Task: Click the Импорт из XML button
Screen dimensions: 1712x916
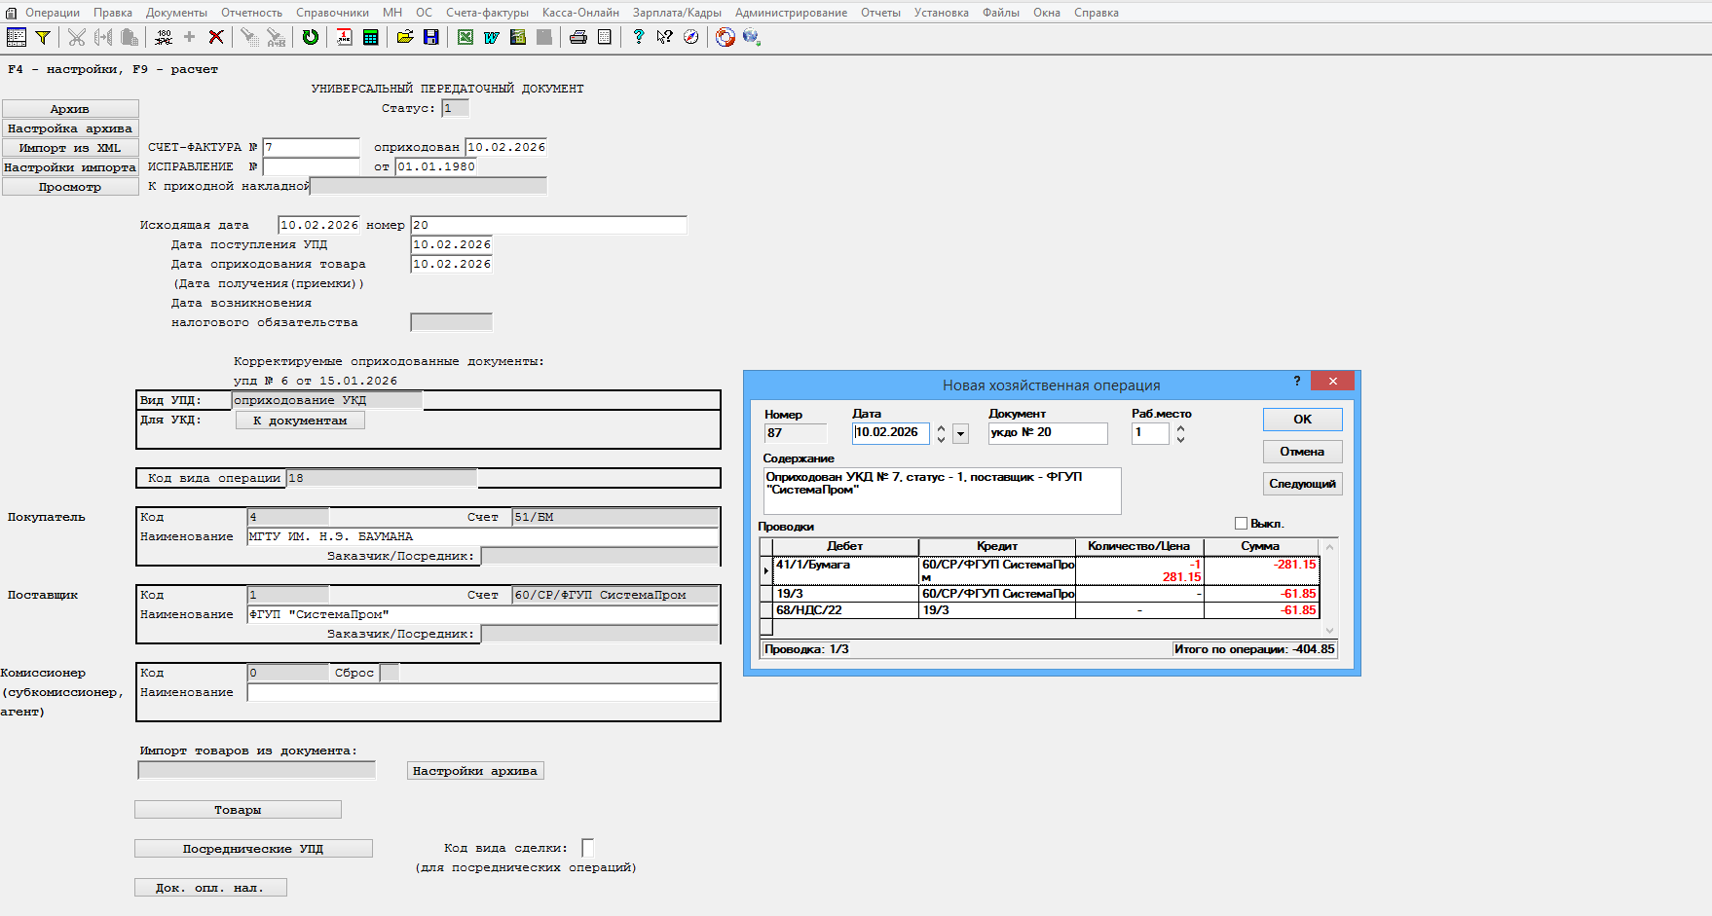Action: pyautogui.click(x=70, y=148)
